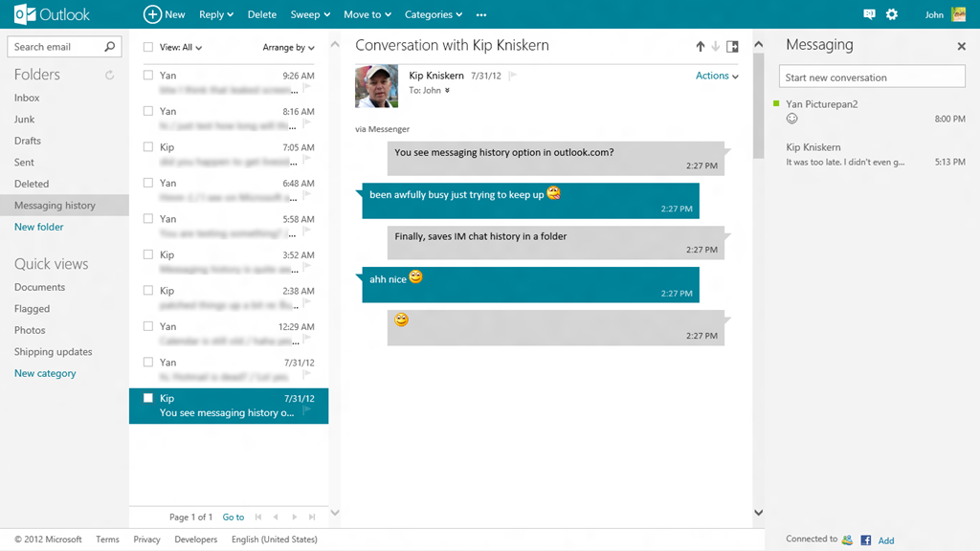The image size is (980, 551).
Task: Open the View: All dropdown
Action: [181, 47]
